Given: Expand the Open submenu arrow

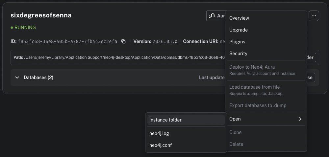Looking at the screenshot, I should [300, 119].
